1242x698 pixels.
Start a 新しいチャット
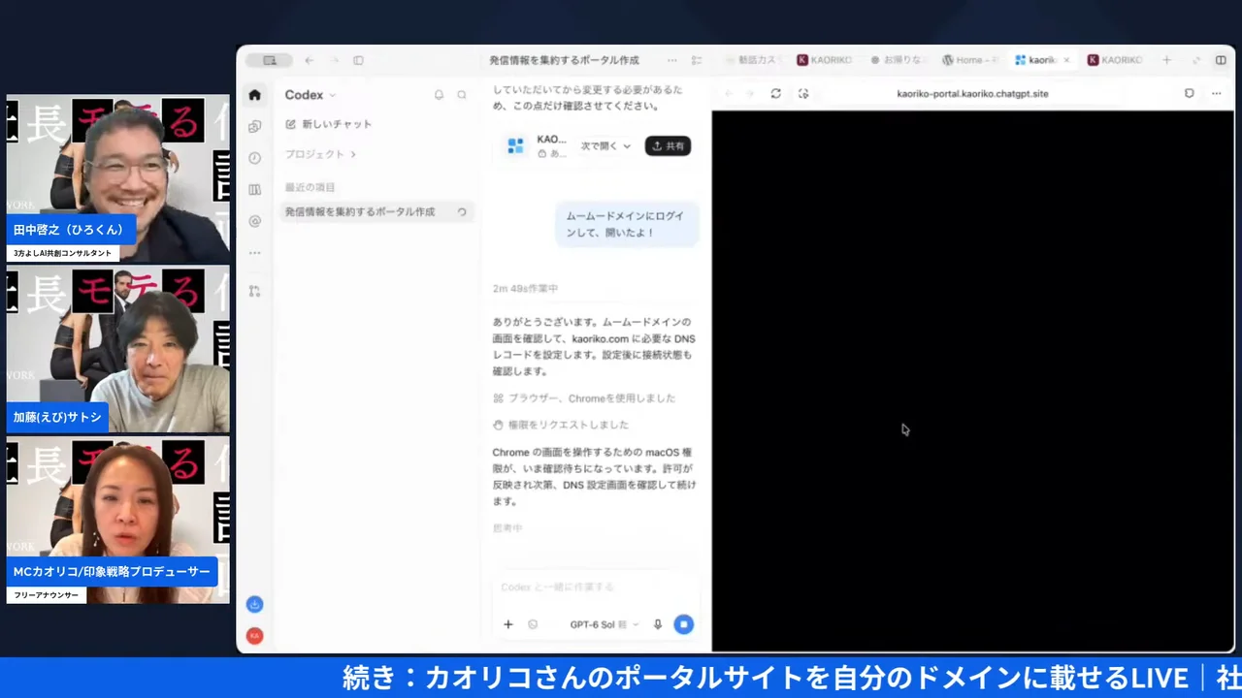point(328,124)
